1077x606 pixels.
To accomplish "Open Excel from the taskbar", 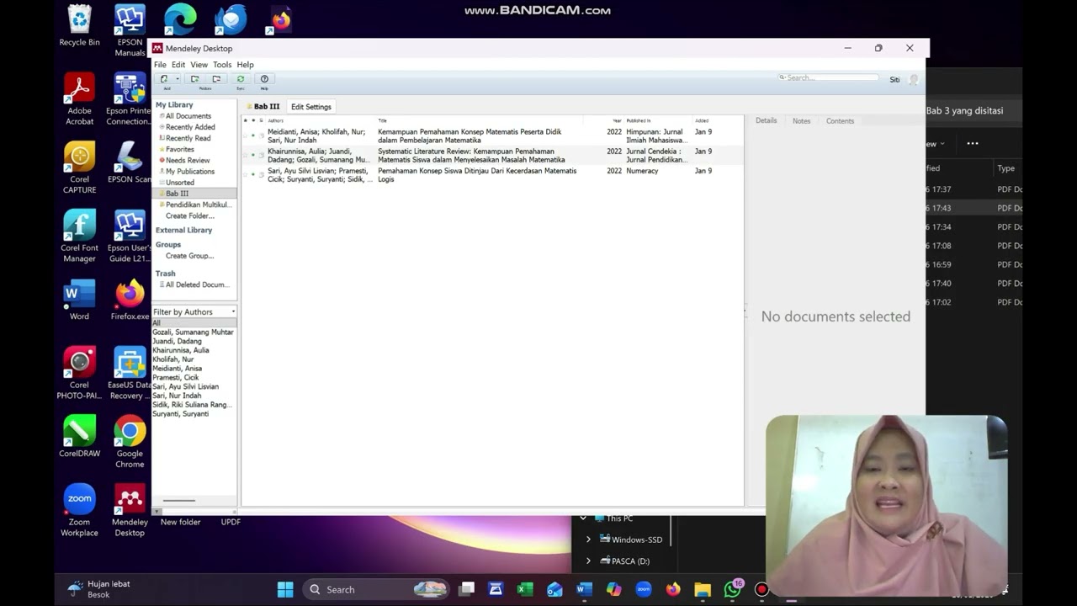I will (525, 589).
